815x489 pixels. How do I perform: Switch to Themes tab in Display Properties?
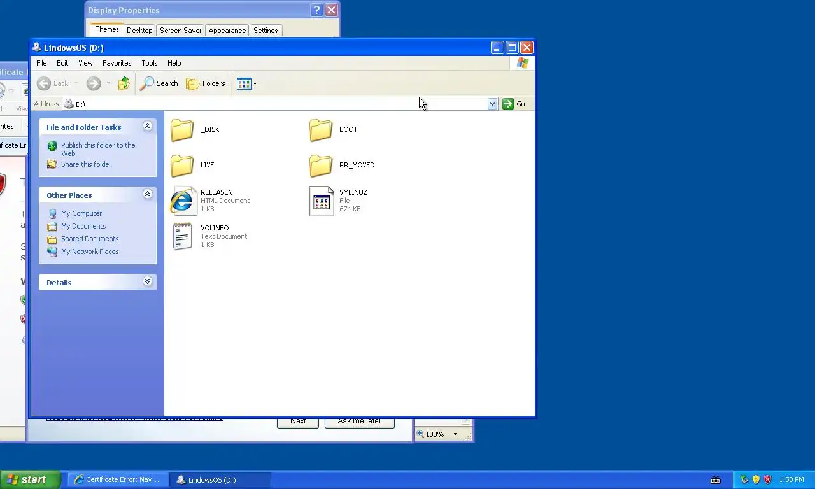(x=107, y=29)
